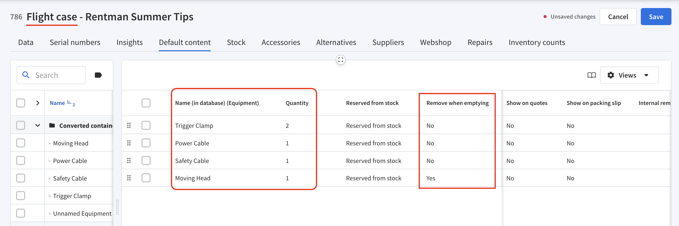
Task: Select Trigger Clamp in the left tree
Action: pyautogui.click(x=72, y=196)
